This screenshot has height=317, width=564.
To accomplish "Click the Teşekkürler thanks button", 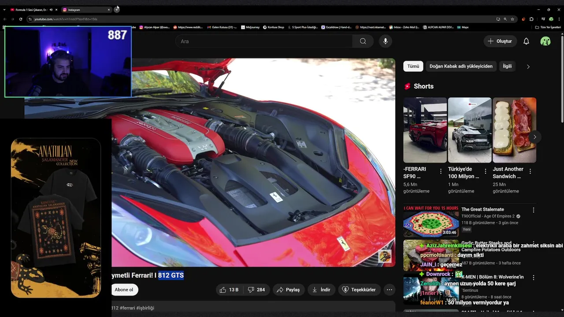I will 359,290.
